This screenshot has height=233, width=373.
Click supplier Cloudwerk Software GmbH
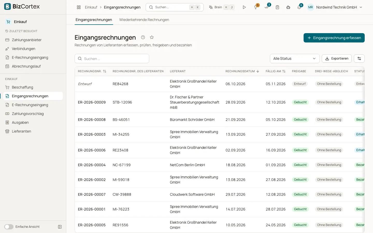click(x=192, y=194)
